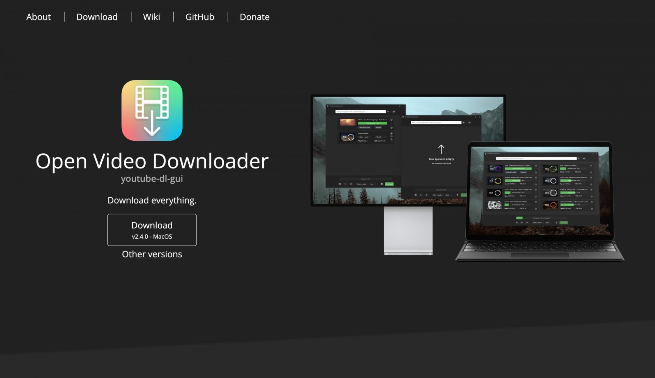
Task: Click the Download v2.4.0 MacOS button
Action: coord(152,230)
